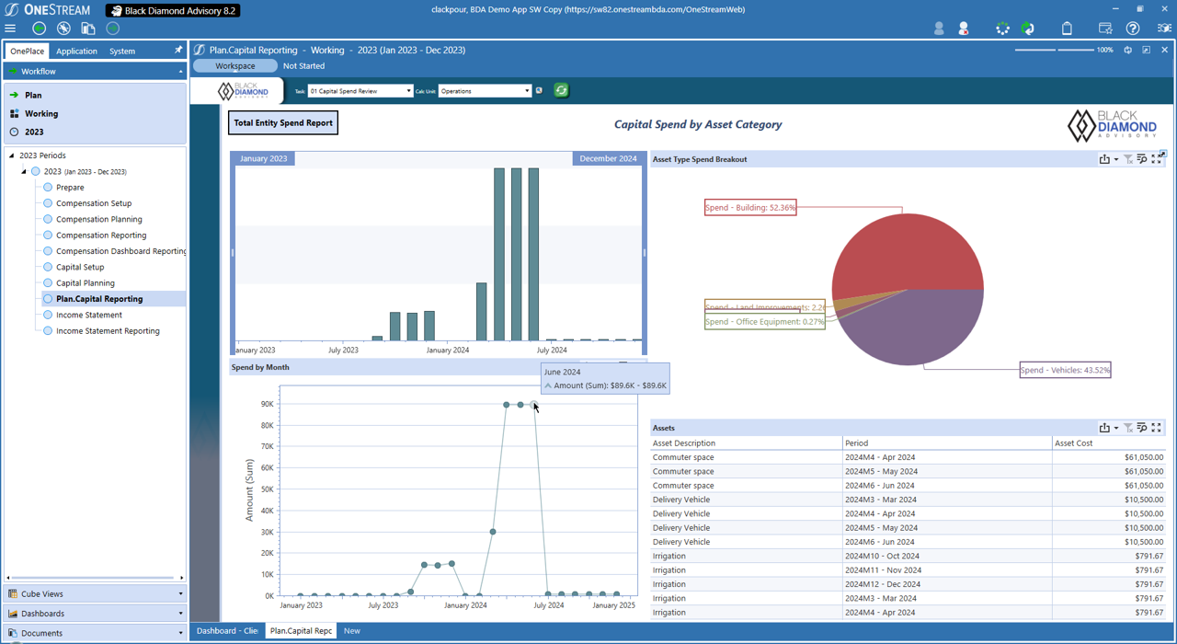Collapse the 2023 (Jan 2023 - Dec 2023) node
The height and width of the screenshot is (644, 1177).
coord(25,171)
